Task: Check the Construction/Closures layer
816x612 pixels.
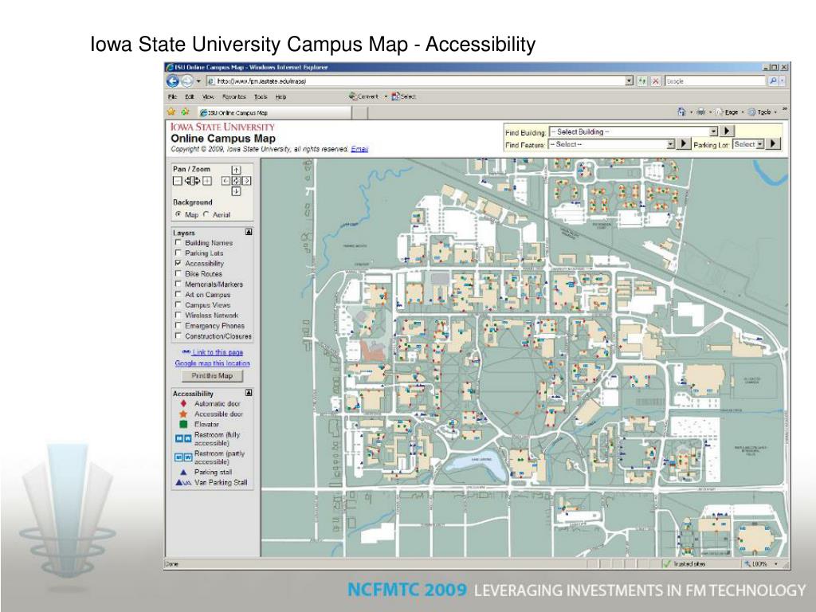Action: click(178, 336)
